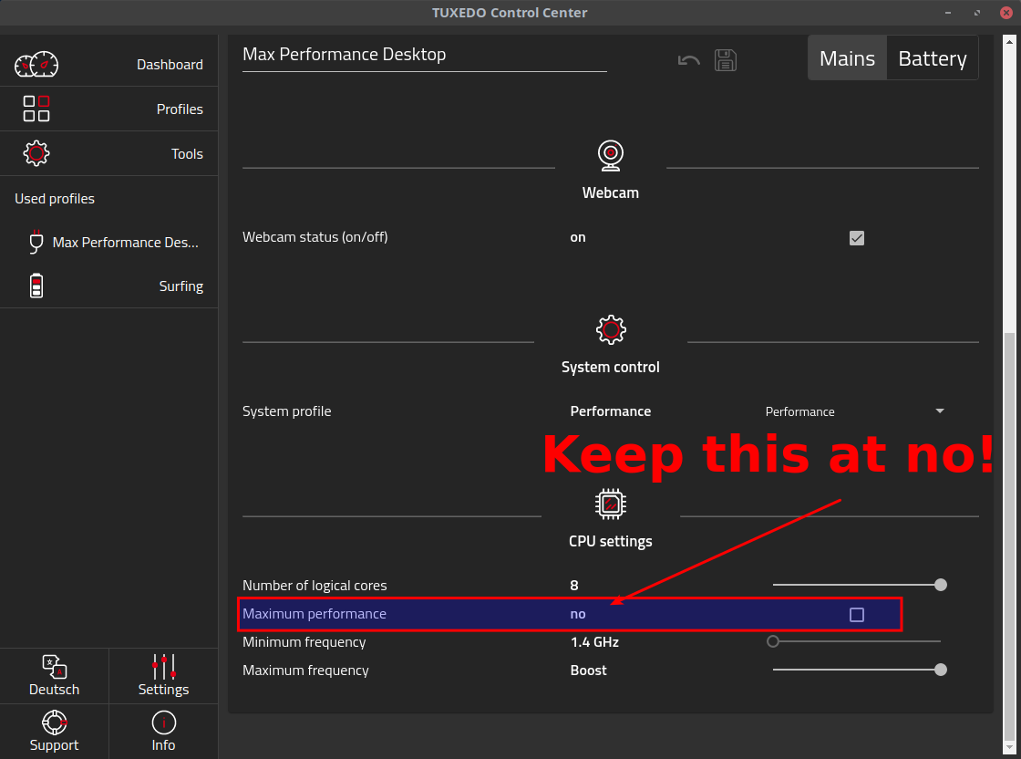Click the Profiles grid icon
This screenshot has height=759, width=1021.
pos(36,109)
